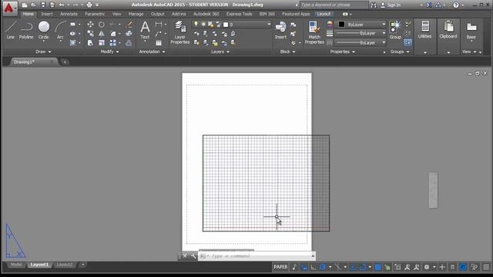The height and width of the screenshot is (277, 493).
Task: Switch to the Model tab
Action: pyautogui.click(x=16, y=265)
